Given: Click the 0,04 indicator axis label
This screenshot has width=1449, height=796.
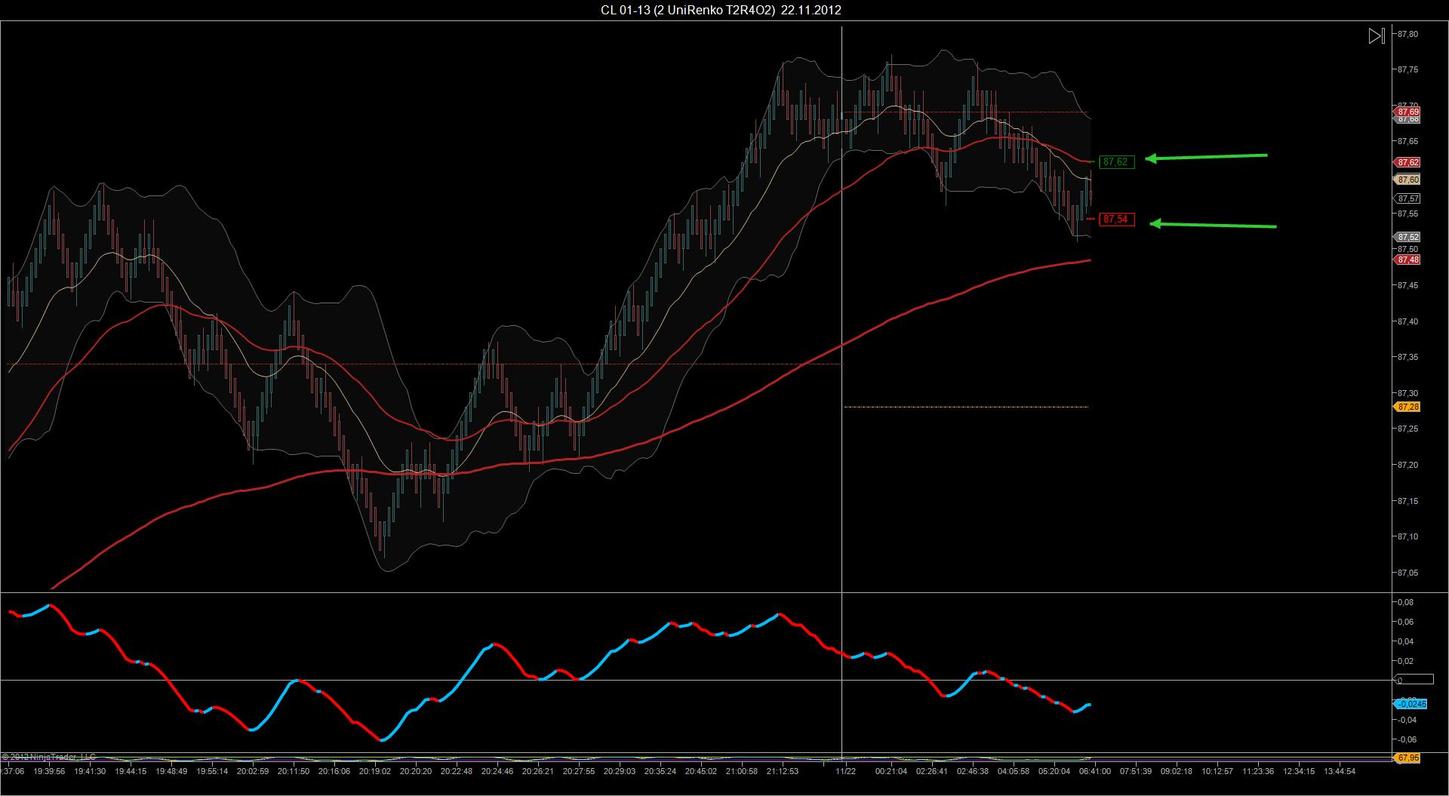Looking at the screenshot, I should click(x=1406, y=641).
